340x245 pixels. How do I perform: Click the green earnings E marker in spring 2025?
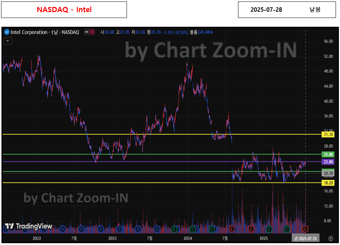coord(287,229)
